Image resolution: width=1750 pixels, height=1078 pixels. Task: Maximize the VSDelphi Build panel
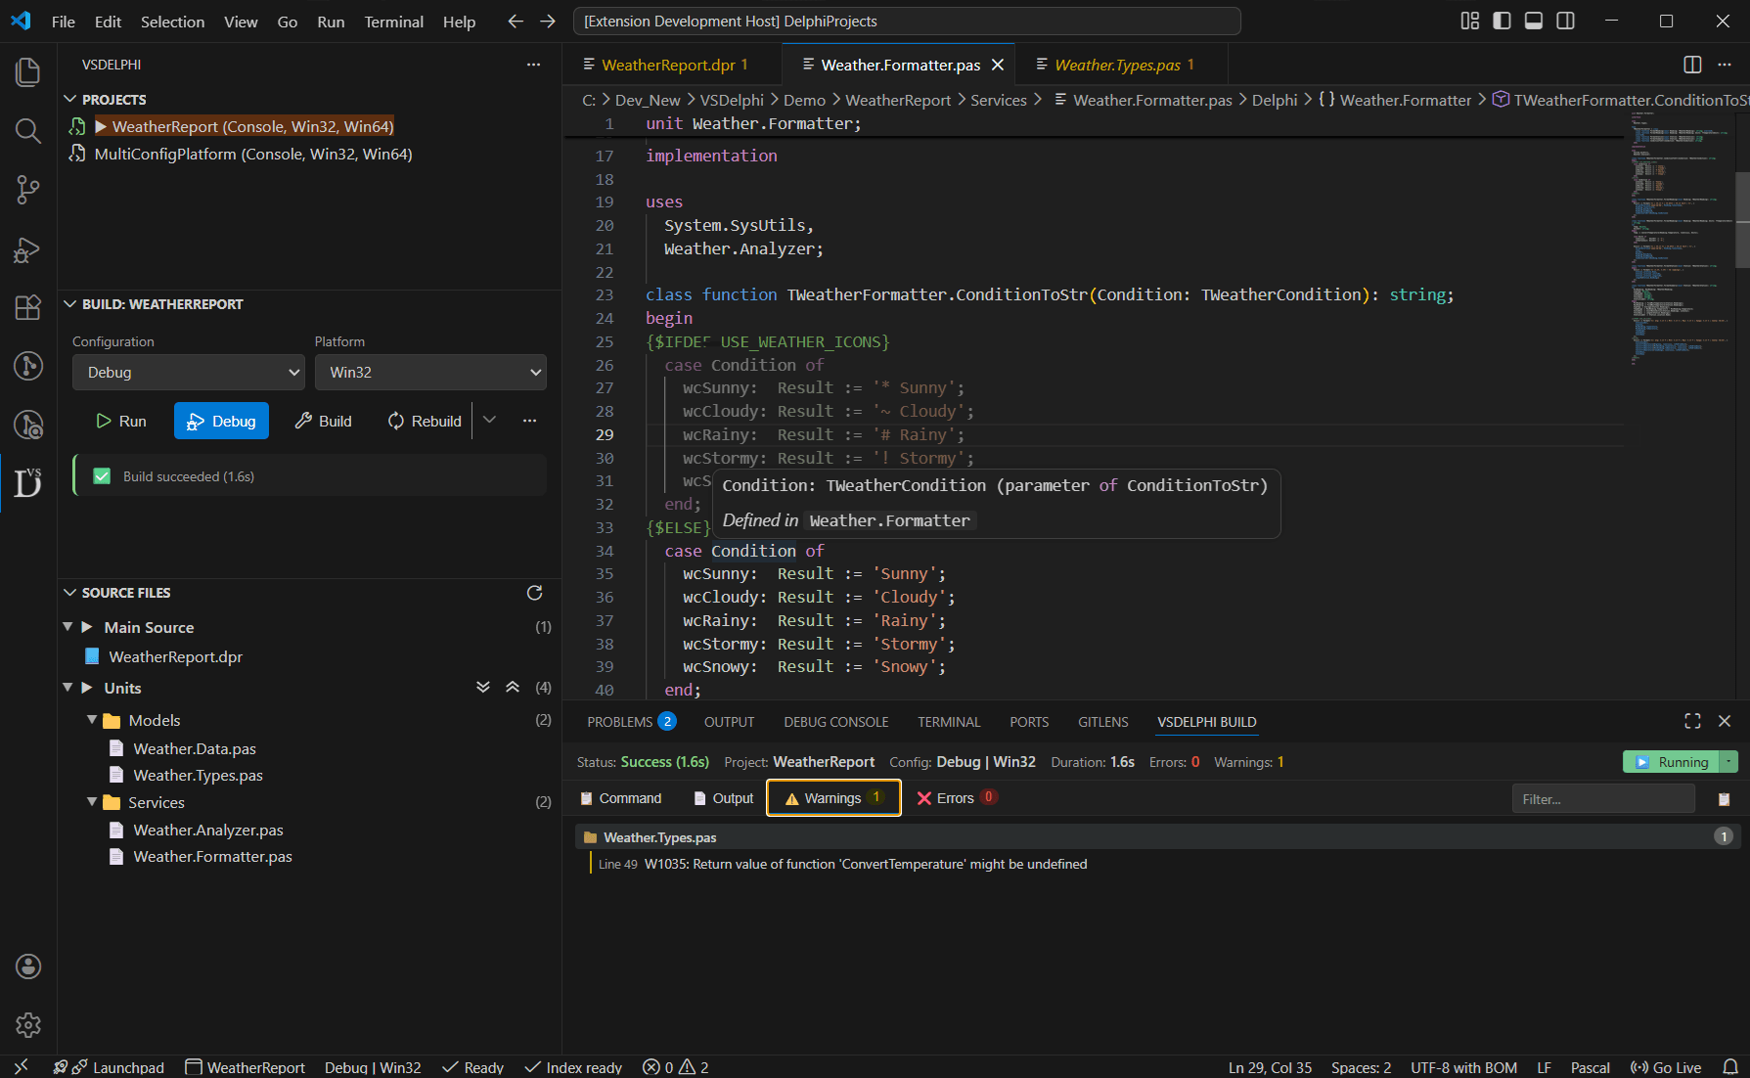coord(1693,721)
